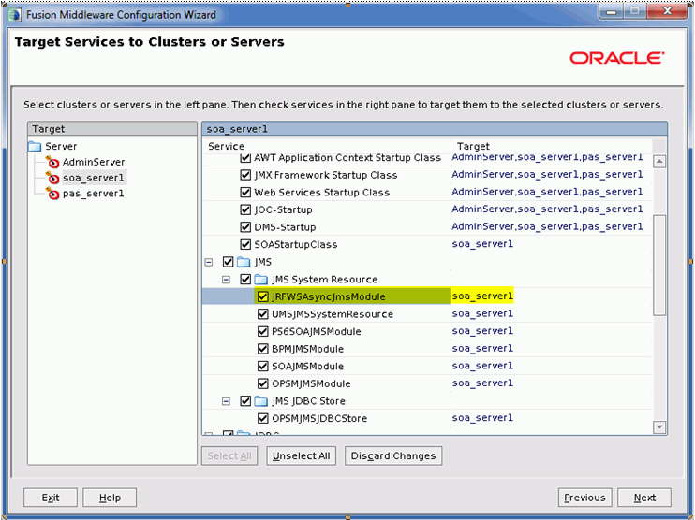695x520 pixels.
Task: Proceed with the Next button
Action: click(x=644, y=498)
